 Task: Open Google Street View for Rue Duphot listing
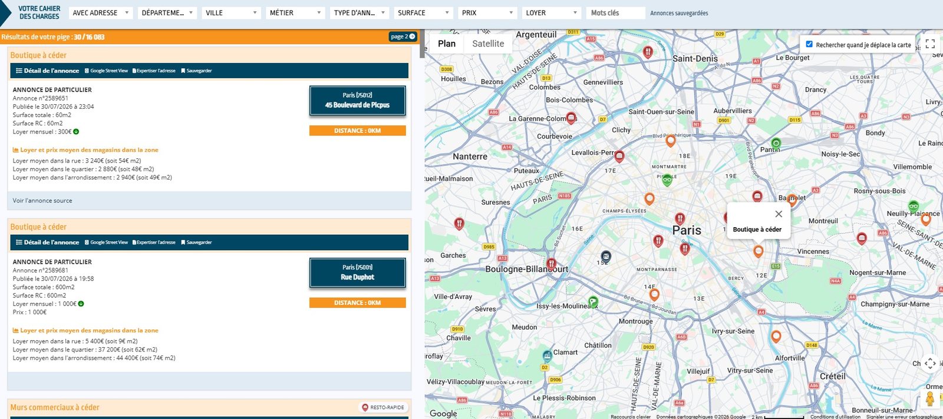click(x=107, y=242)
